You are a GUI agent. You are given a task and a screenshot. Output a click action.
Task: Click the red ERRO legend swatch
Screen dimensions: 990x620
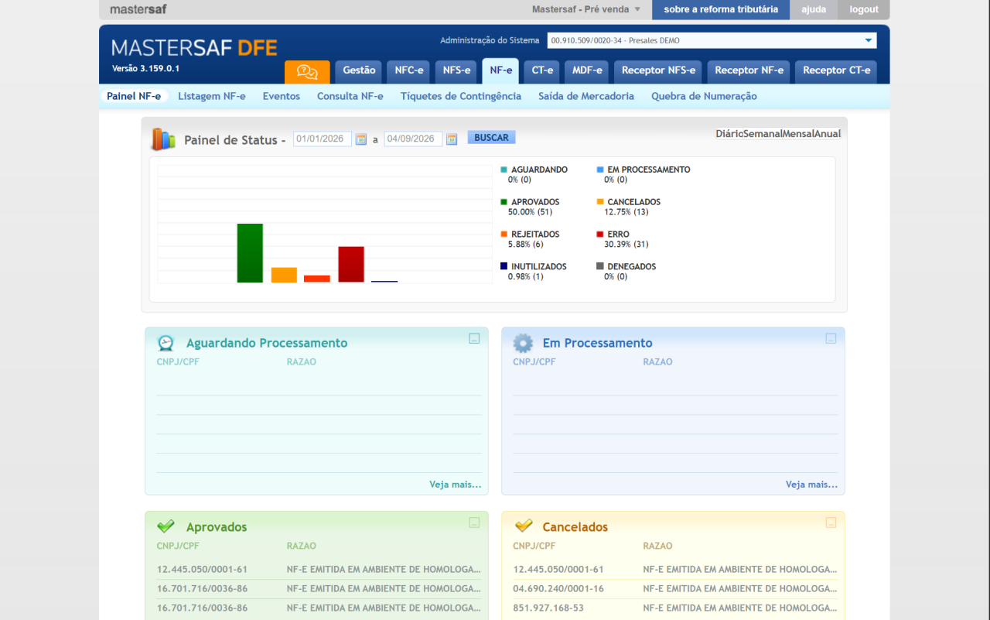pos(600,235)
